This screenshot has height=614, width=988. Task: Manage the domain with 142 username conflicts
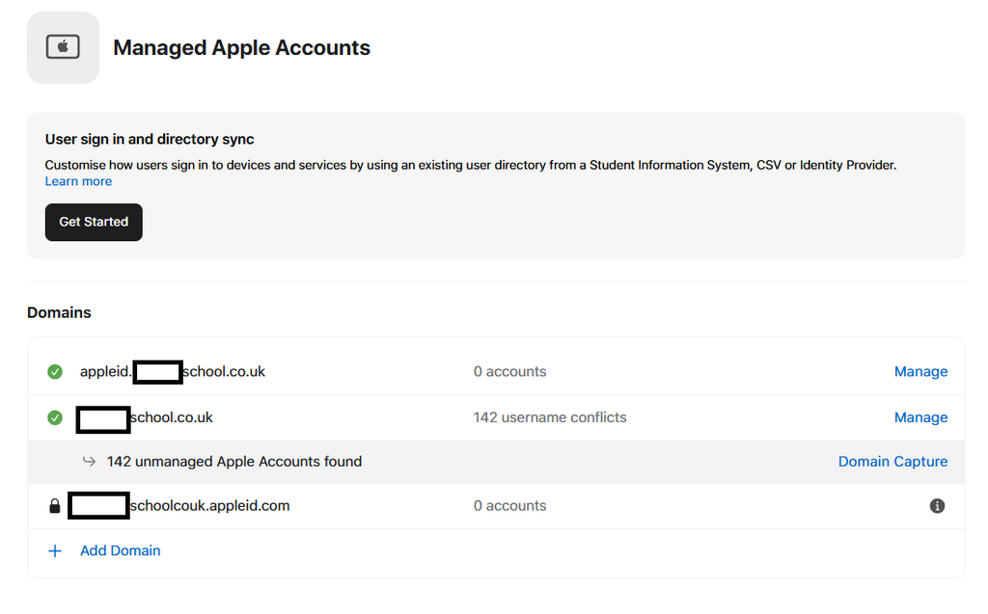point(920,417)
